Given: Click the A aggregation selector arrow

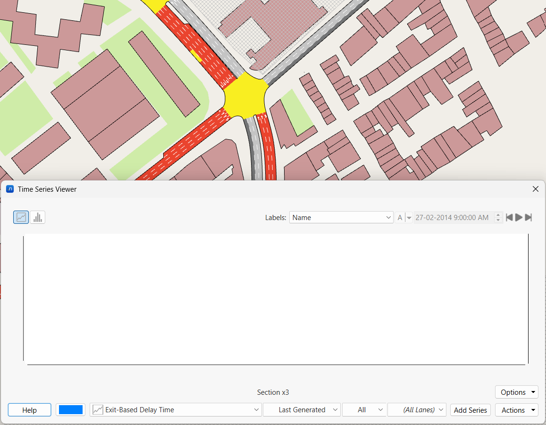Looking at the screenshot, I should [x=409, y=218].
